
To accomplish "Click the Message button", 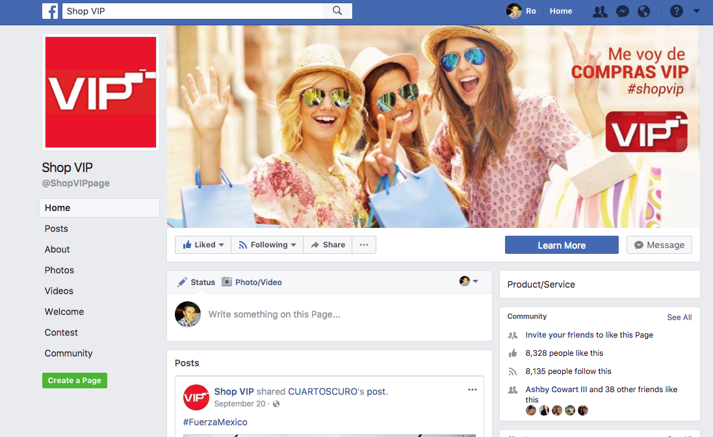I will pyautogui.click(x=659, y=245).
